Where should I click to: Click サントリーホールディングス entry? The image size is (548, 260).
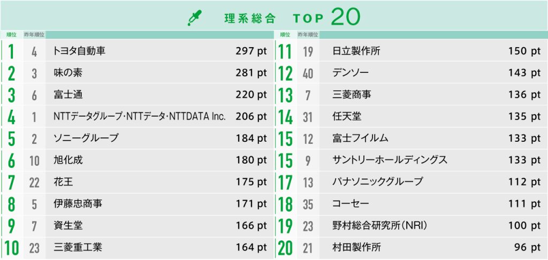click(x=390, y=160)
